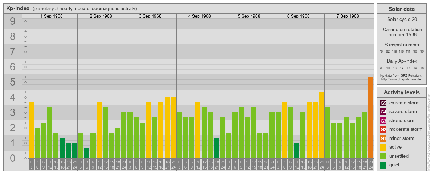
Task: Click the 'Activity levels' panel heading
Action: (402, 92)
